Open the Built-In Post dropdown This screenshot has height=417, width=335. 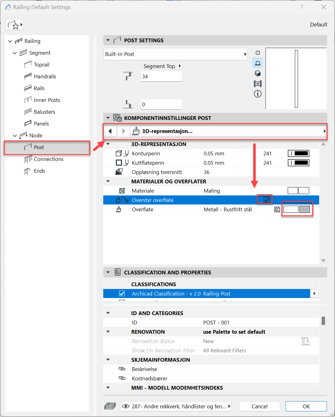175,54
